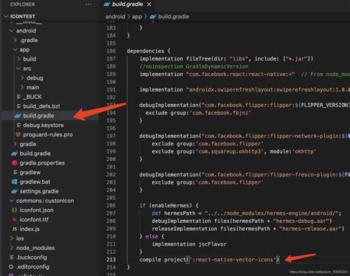The width and height of the screenshot is (350, 276).
Task: Collapse the src folder
Action: [18, 69]
